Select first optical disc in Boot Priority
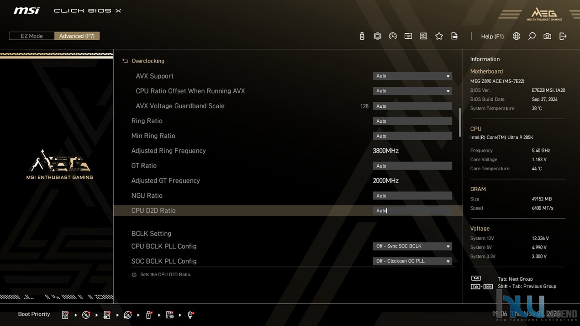 point(86,315)
